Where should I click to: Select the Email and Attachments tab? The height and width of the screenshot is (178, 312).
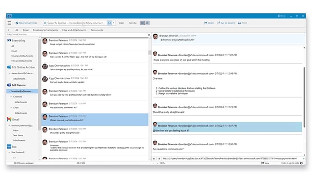click(45, 30)
